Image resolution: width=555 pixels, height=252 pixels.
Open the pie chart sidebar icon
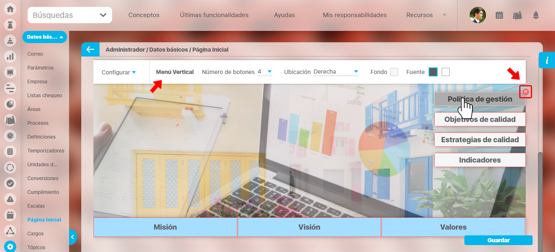click(10, 104)
